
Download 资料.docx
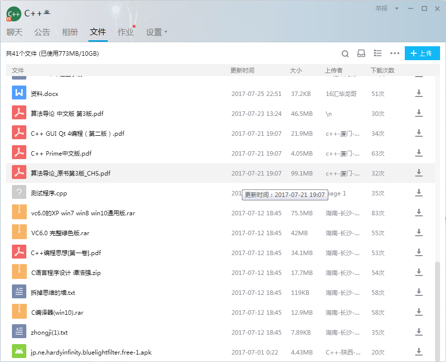coord(419,93)
